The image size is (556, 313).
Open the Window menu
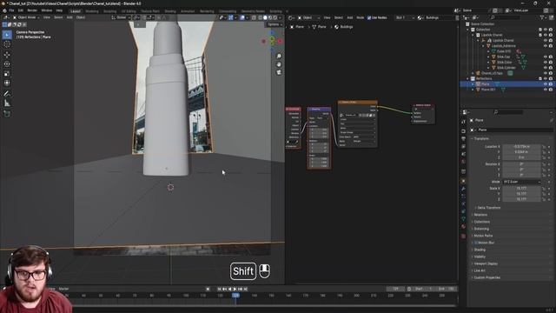coord(46,10)
